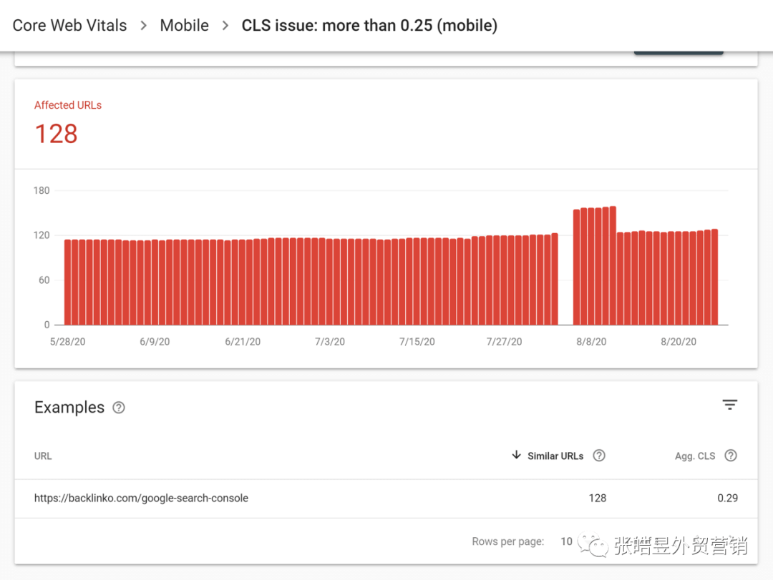Image resolution: width=773 pixels, height=580 pixels.
Task: Go to the Mobile breadcrumb
Action: (x=185, y=25)
